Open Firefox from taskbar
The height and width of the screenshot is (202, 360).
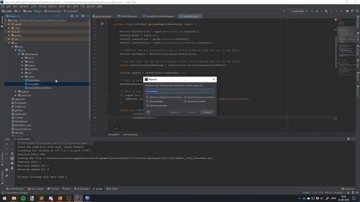[60, 198]
